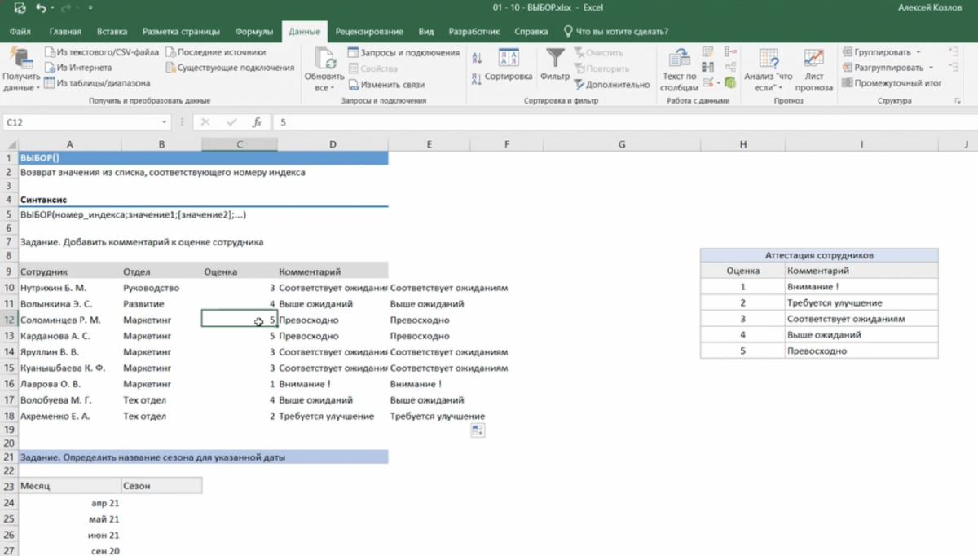Undo the last action
The image size is (978, 556).
tap(41, 7)
